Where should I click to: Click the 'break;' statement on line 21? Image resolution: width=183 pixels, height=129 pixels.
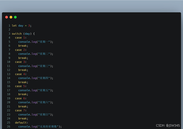(23, 106)
